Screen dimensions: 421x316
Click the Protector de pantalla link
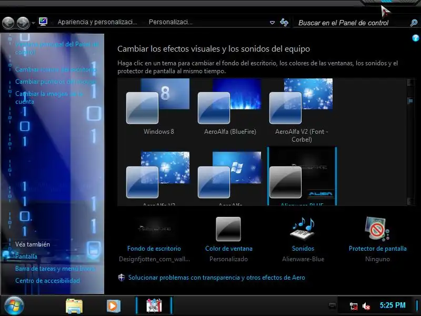pyautogui.click(x=377, y=249)
